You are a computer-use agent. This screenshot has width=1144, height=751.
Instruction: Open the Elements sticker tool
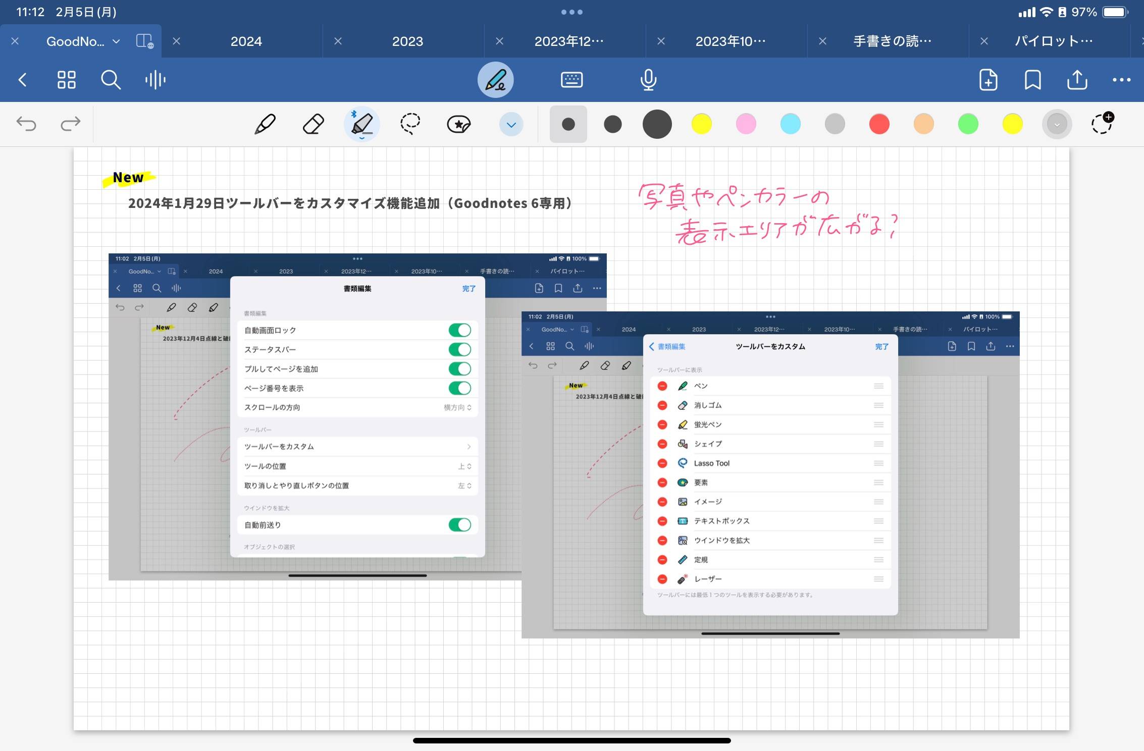click(x=459, y=124)
